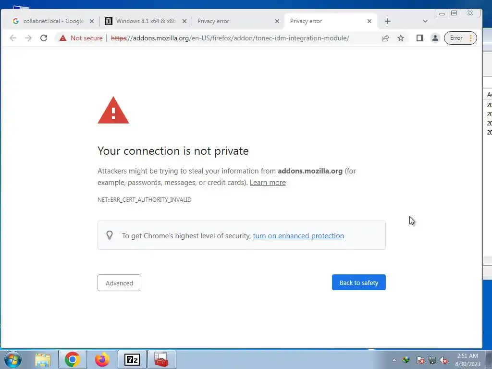Screen dimensions: 492x369
Task: Open the network status tray icon
Action: [432, 360]
